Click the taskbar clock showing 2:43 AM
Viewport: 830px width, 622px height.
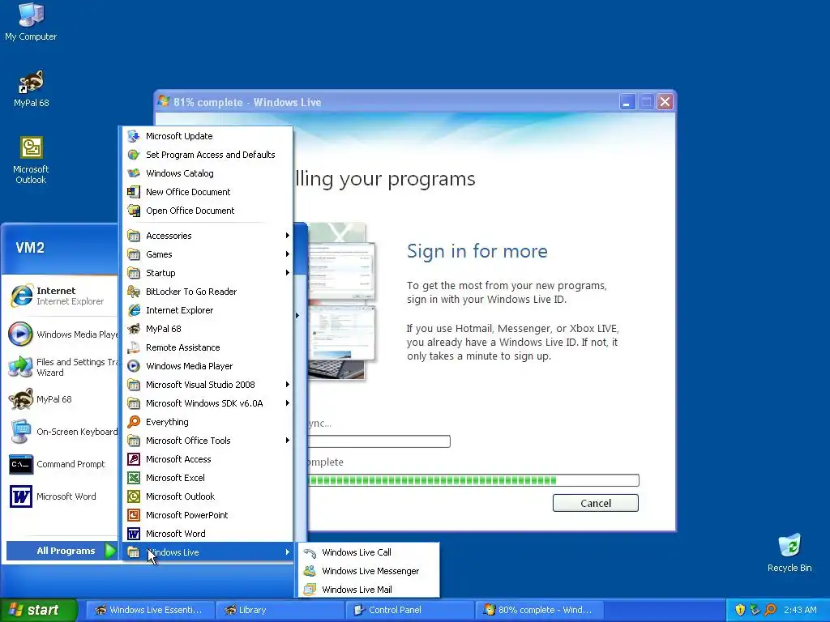coord(800,610)
